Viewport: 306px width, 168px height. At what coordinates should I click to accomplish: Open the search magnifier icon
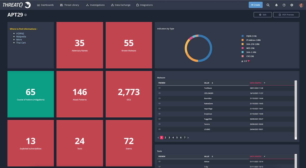268,5
